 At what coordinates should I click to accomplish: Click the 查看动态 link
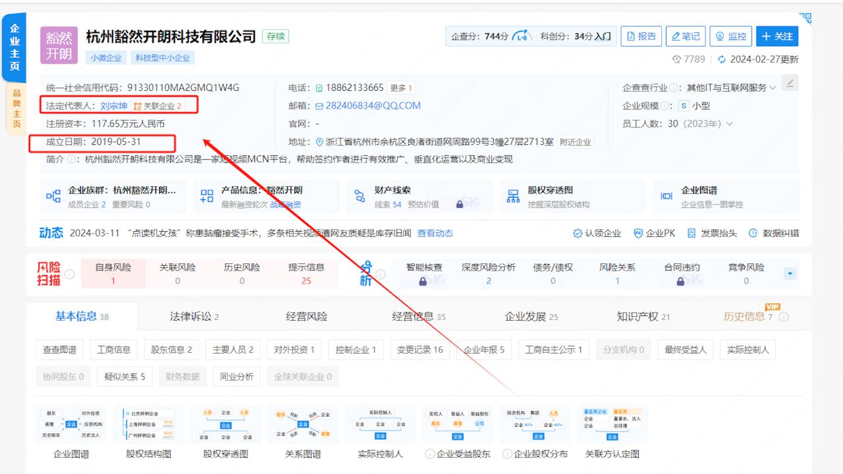[x=435, y=233]
